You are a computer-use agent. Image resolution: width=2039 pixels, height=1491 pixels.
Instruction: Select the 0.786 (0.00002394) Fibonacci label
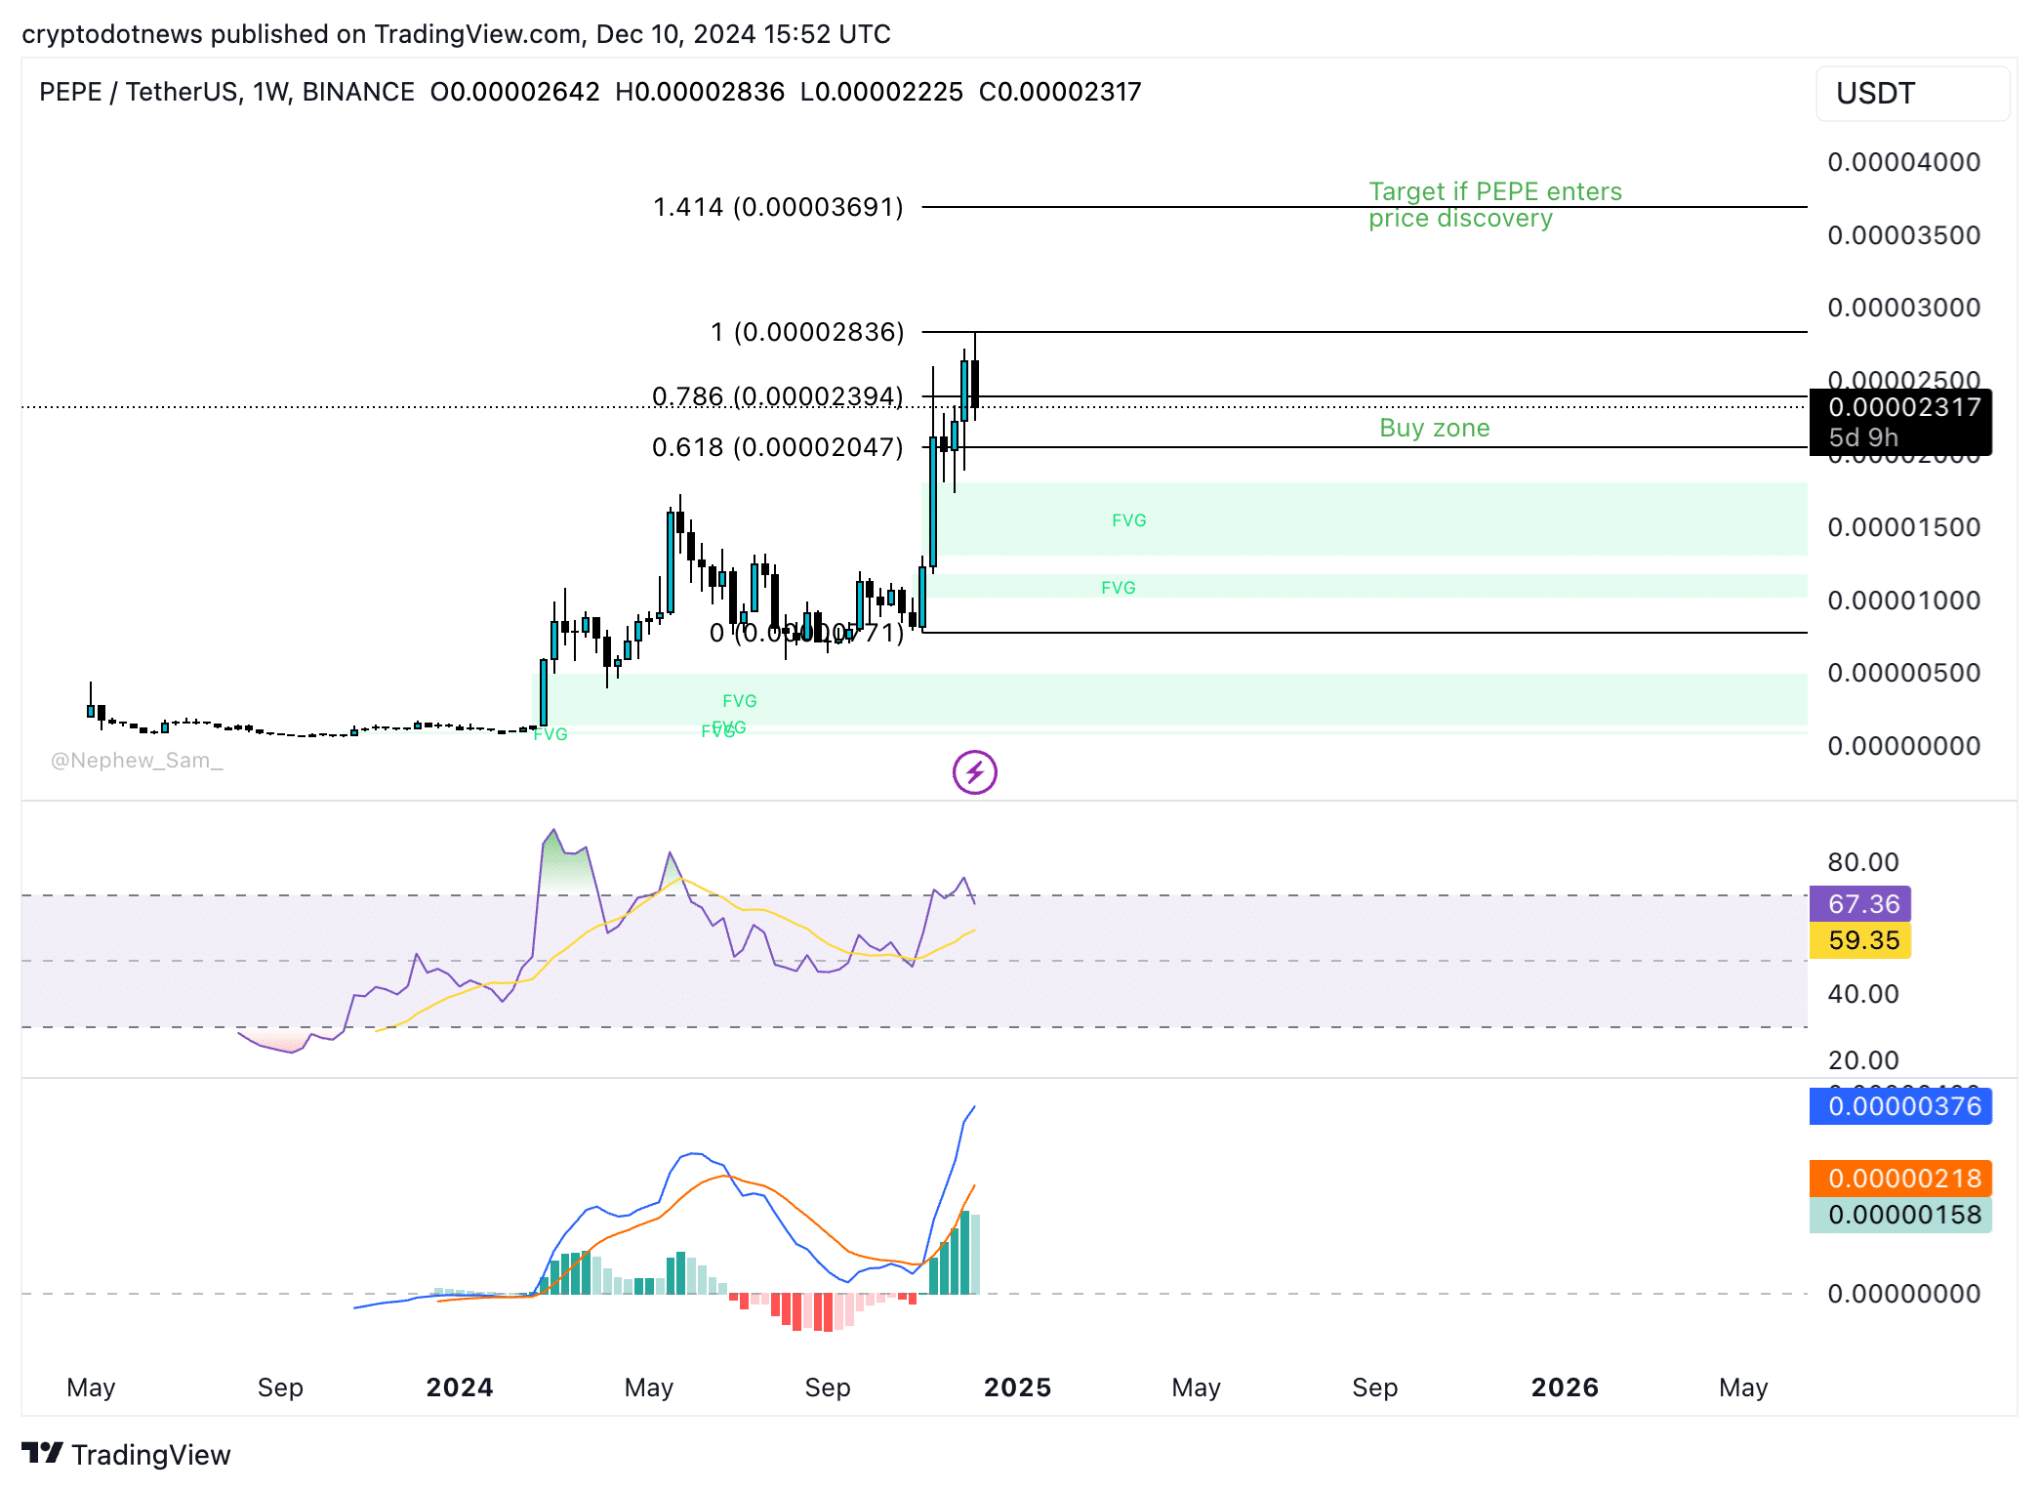coord(778,395)
